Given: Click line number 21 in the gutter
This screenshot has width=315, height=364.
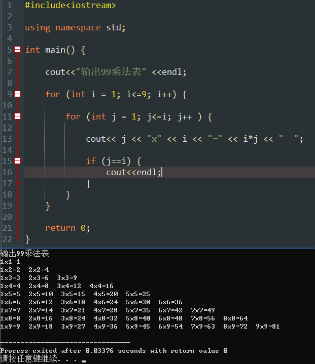Looking at the screenshot, I should (7, 228).
